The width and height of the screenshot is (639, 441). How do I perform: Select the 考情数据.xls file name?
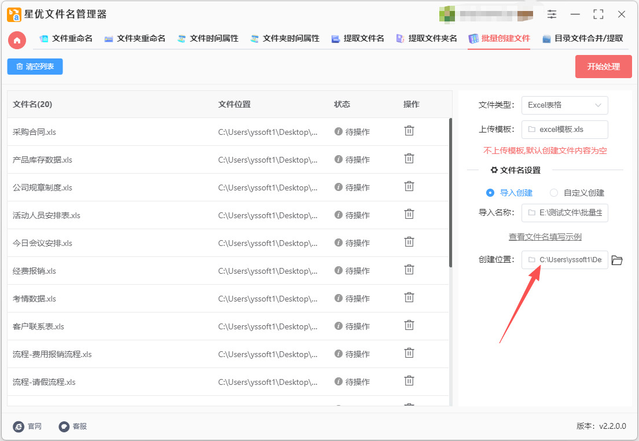click(x=34, y=299)
